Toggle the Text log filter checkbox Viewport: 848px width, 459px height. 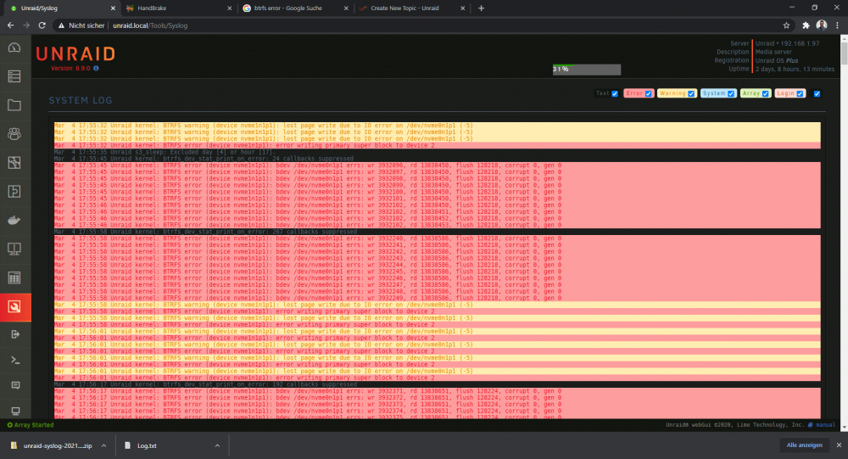tap(614, 93)
